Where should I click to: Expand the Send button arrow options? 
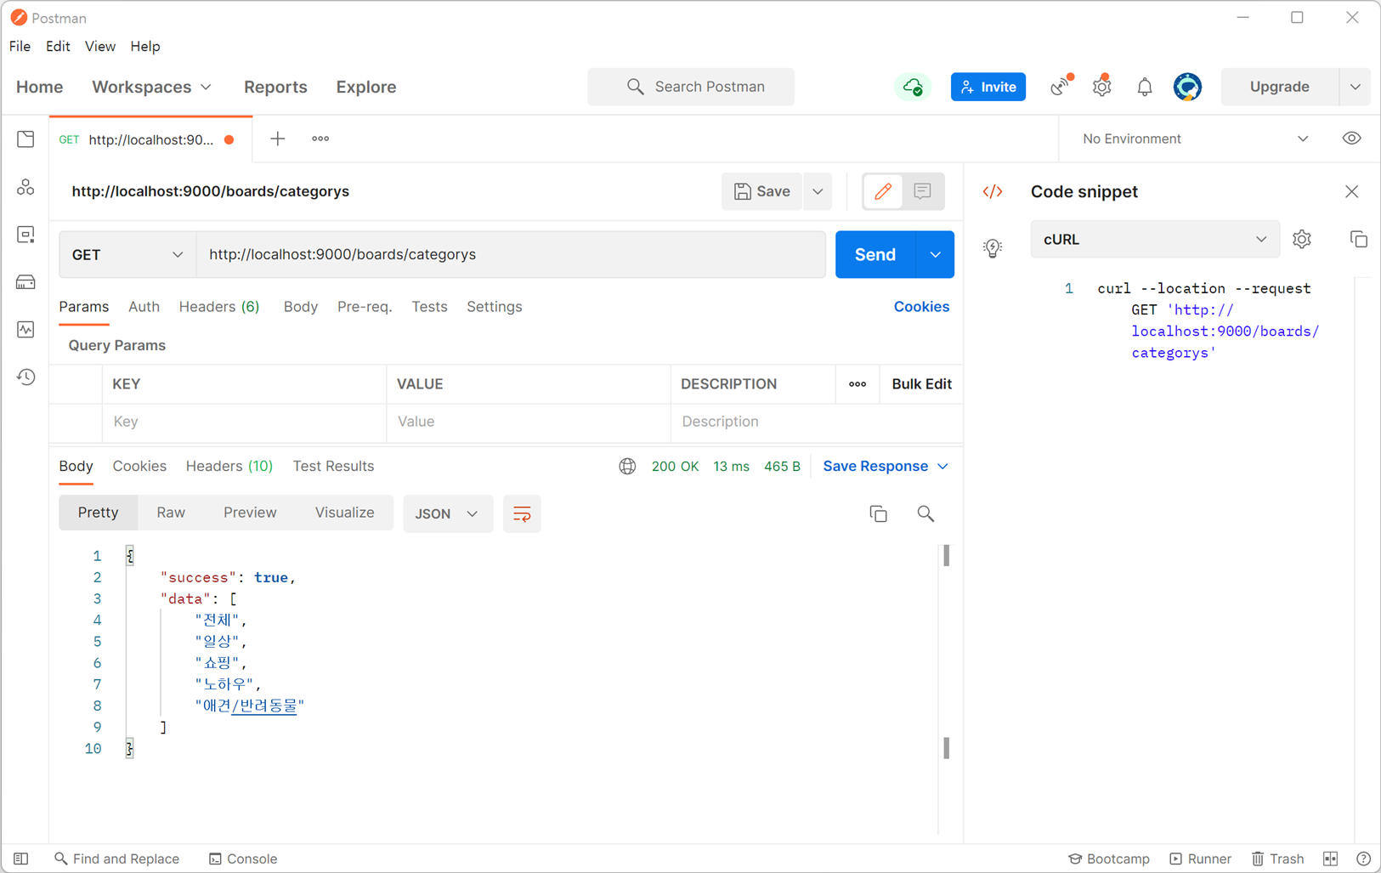coord(935,255)
